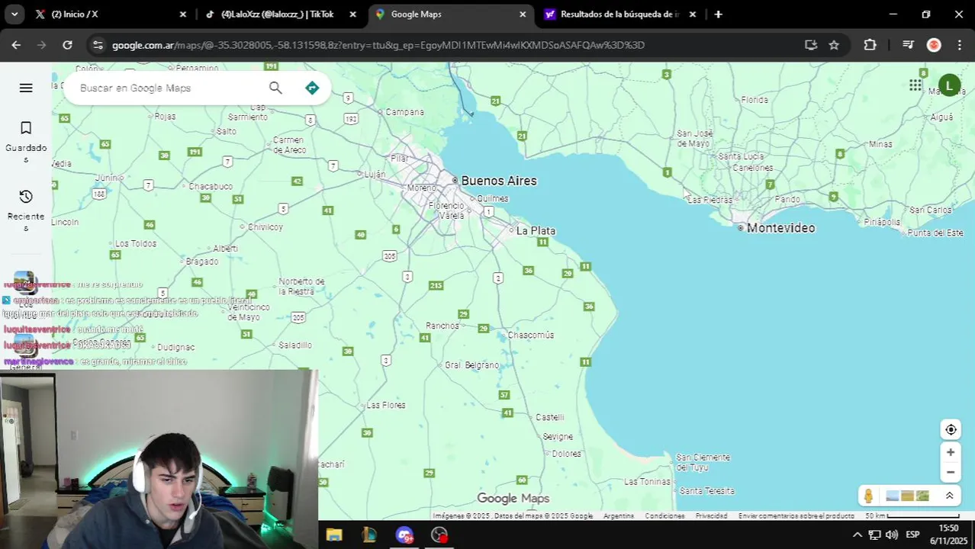Toggle the 50 km map scale
The width and height of the screenshot is (975, 549).
coord(913,516)
